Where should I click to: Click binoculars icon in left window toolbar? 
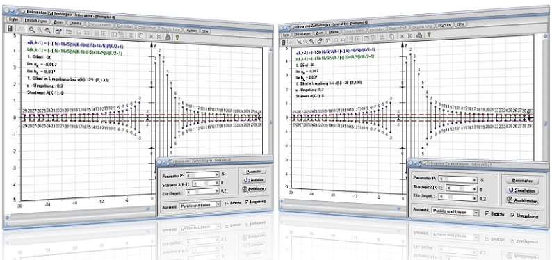[21, 29]
